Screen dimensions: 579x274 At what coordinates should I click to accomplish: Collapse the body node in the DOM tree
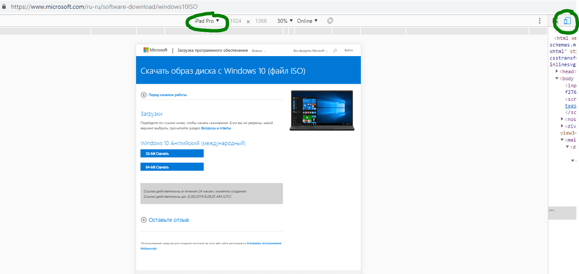[557, 78]
